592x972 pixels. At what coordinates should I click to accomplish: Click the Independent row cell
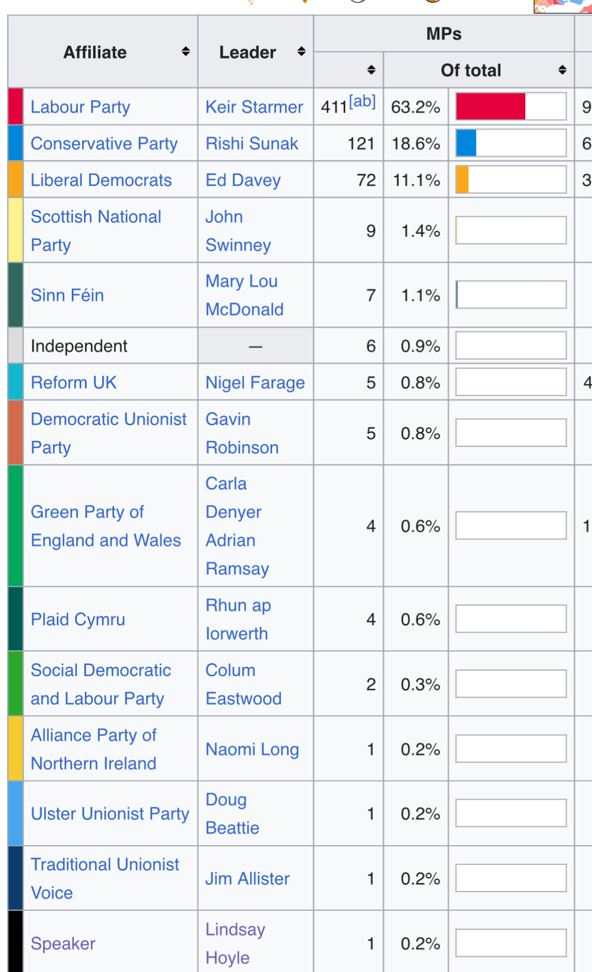(79, 346)
